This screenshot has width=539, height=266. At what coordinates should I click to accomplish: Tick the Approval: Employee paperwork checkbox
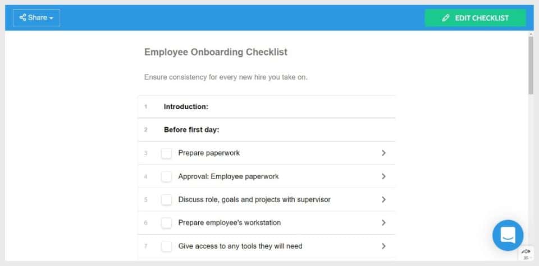(x=166, y=176)
